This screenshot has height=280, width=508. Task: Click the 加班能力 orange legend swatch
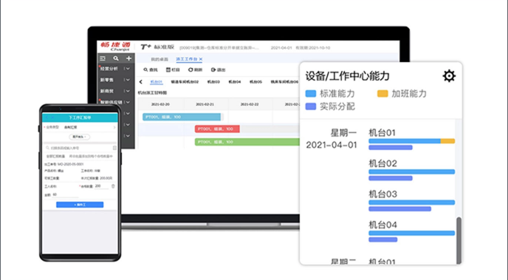[x=382, y=94]
